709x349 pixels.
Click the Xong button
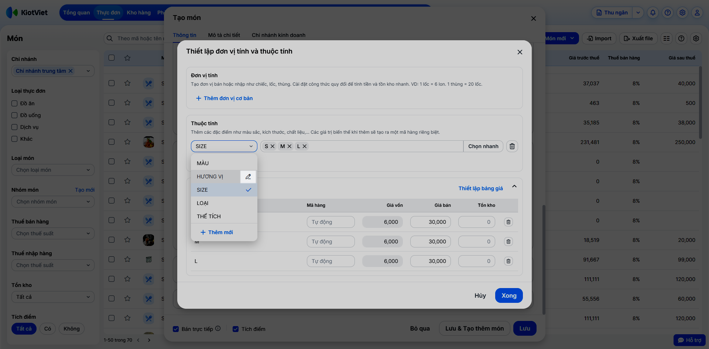[508, 295]
